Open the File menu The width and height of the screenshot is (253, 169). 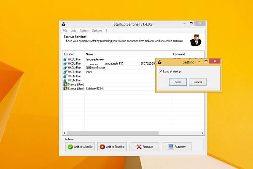[65, 31]
